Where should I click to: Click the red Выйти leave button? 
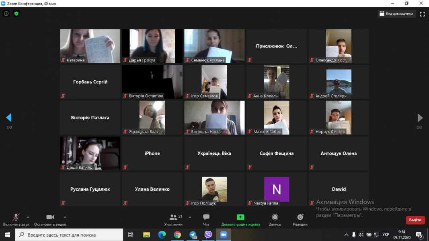[x=415, y=220]
